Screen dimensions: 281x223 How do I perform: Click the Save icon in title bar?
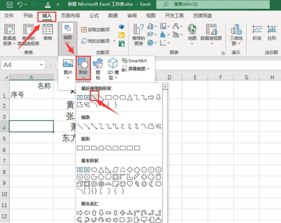point(9,5)
